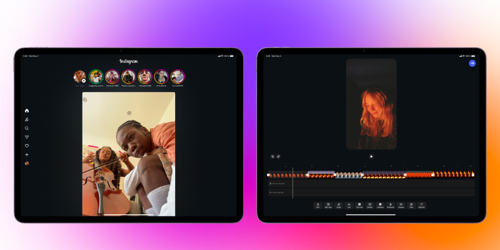The image size is (500, 250).
Task: Open the Audio tool in editor
Action: click(x=338, y=205)
